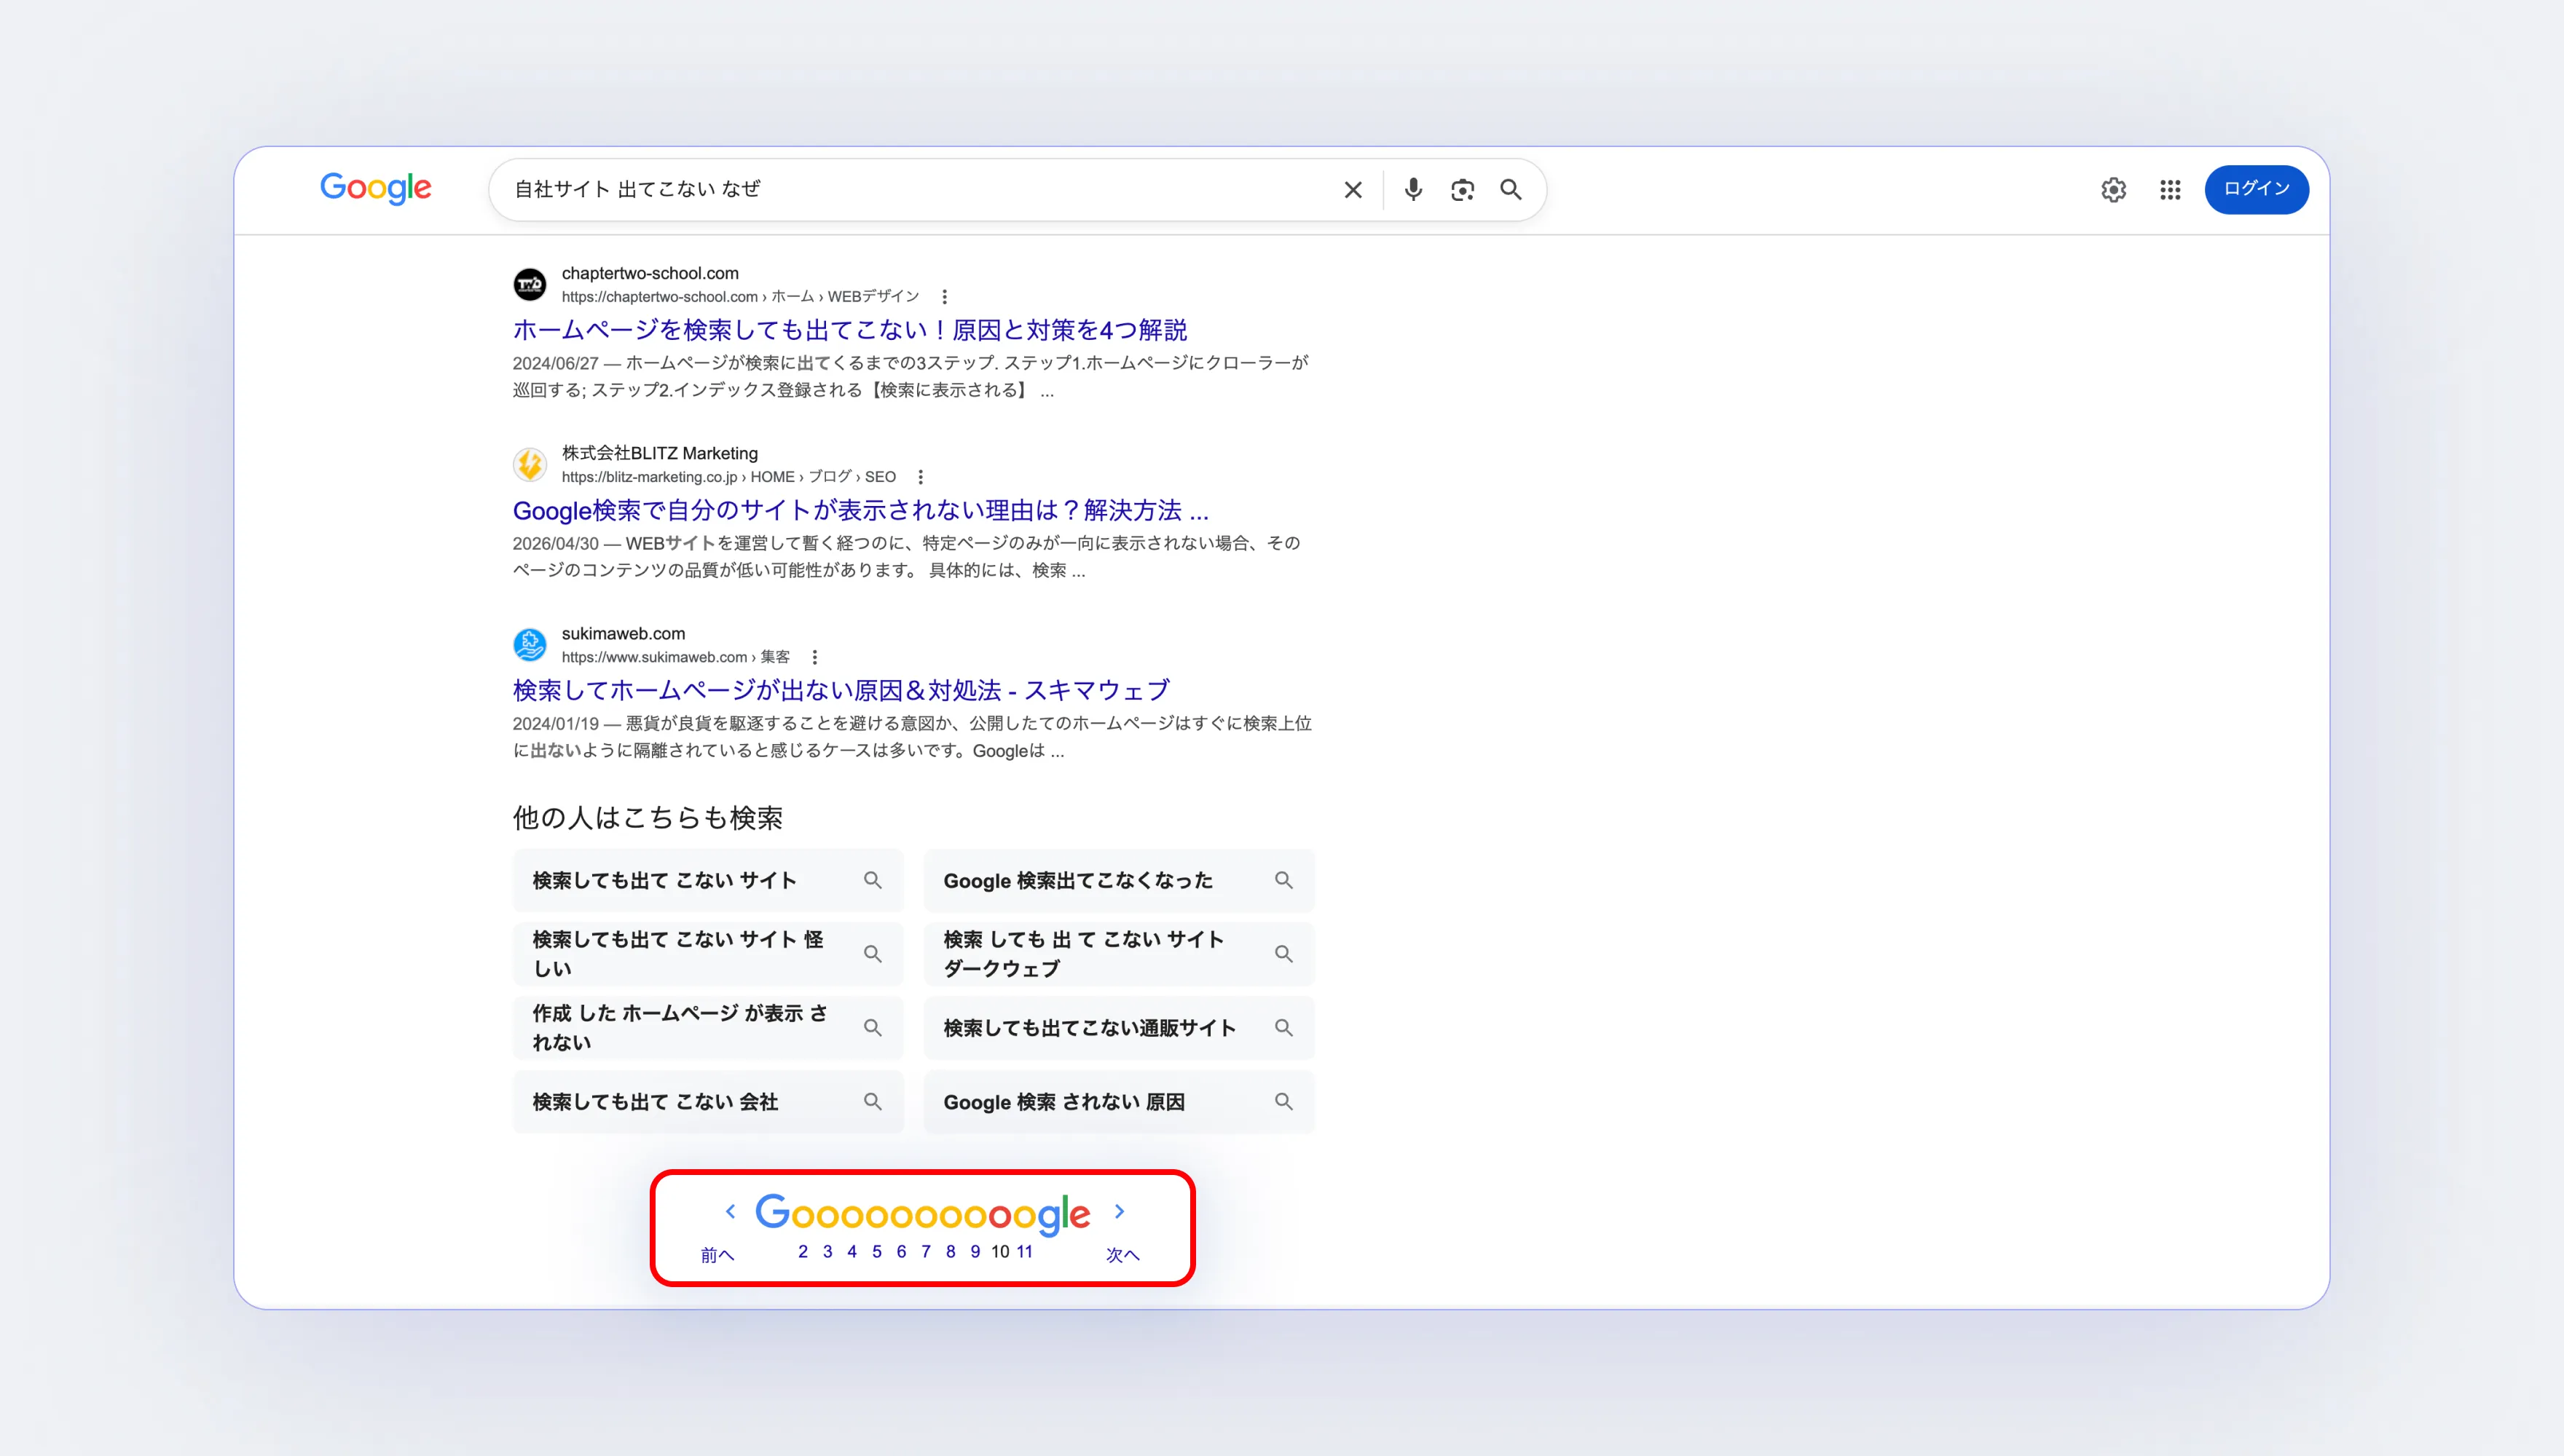Image resolution: width=2564 pixels, height=1456 pixels.
Task: Click search icon on 検索しても出て こない 会社 chip
Action: (873, 1102)
